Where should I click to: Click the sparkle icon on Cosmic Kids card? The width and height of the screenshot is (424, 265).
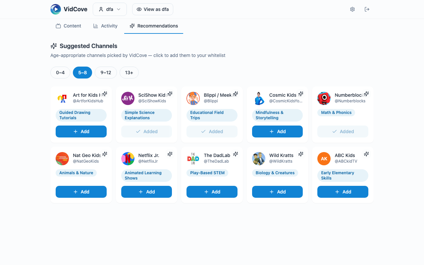click(301, 94)
